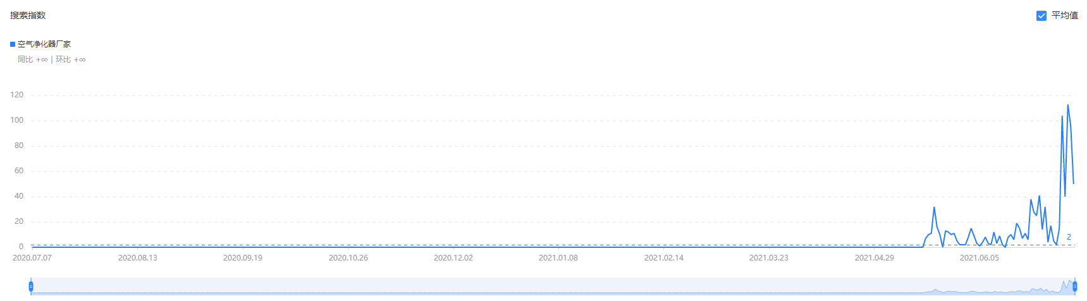Click the 2021.06.05 date on the x-axis
The width and height of the screenshot is (1087, 301).
click(x=979, y=258)
